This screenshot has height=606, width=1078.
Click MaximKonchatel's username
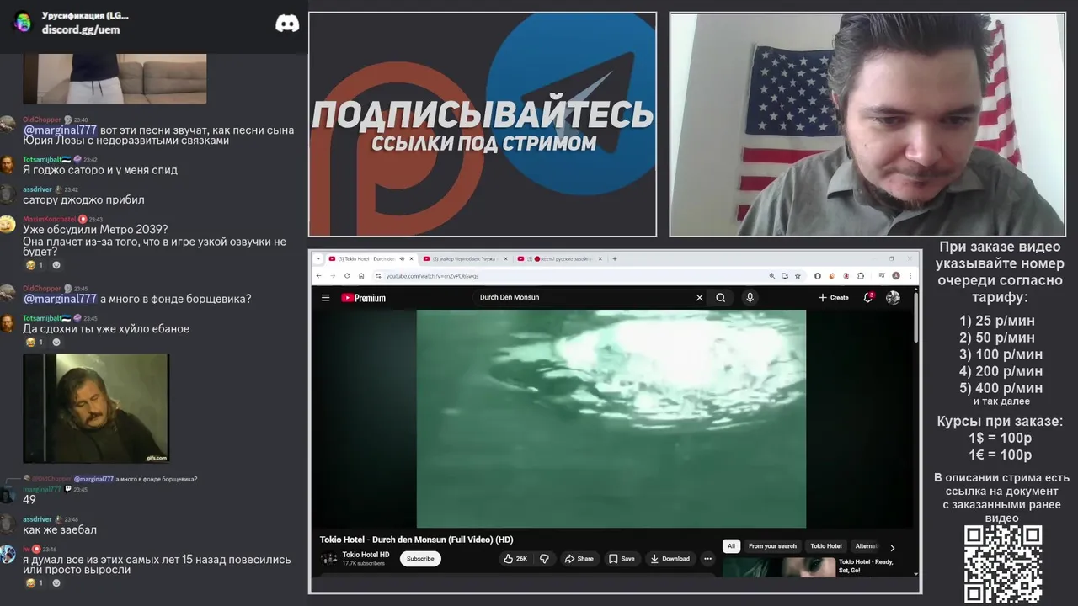(49, 219)
